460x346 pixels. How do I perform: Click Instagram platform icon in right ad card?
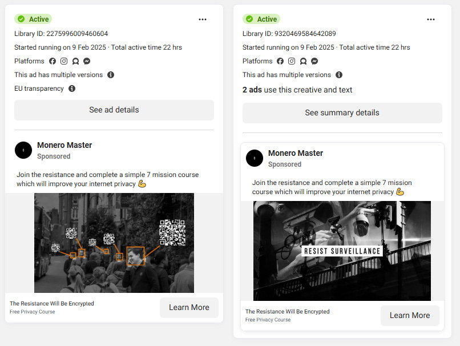pyautogui.click(x=292, y=61)
